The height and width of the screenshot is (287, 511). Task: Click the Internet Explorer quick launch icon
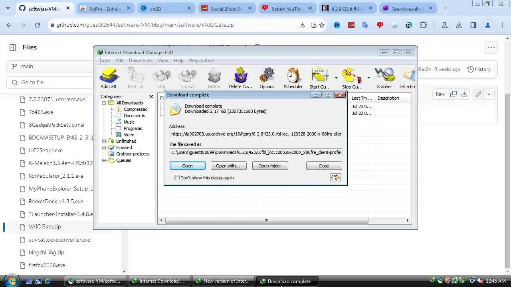[x=47, y=281]
